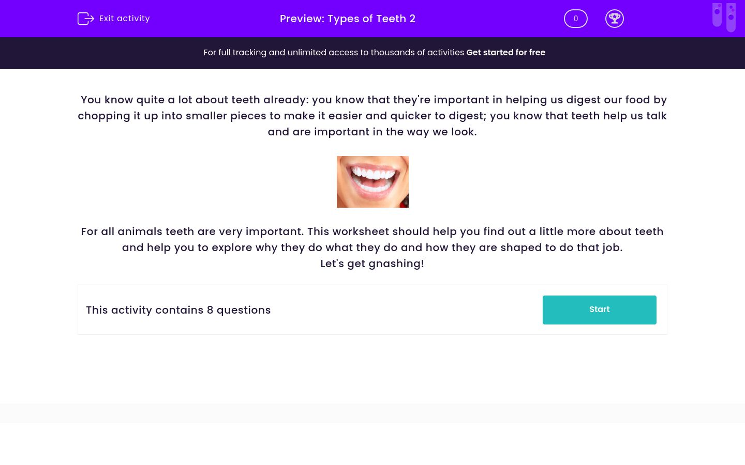Open the rewards trophy in the header
The width and height of the screenshot is (745, 465).
point(615,19)
